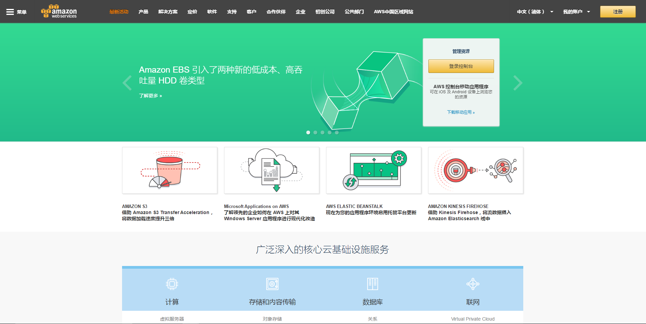Click the 下载移动应用 link
646x324 pixels.
tap(461, 112)
